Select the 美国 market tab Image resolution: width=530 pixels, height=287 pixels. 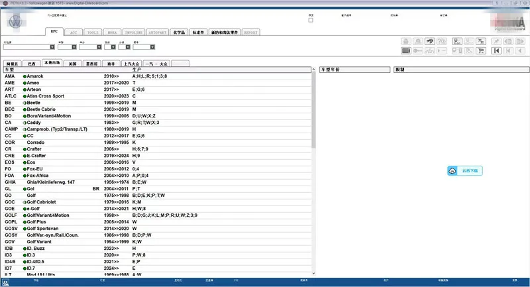[73, 64]
